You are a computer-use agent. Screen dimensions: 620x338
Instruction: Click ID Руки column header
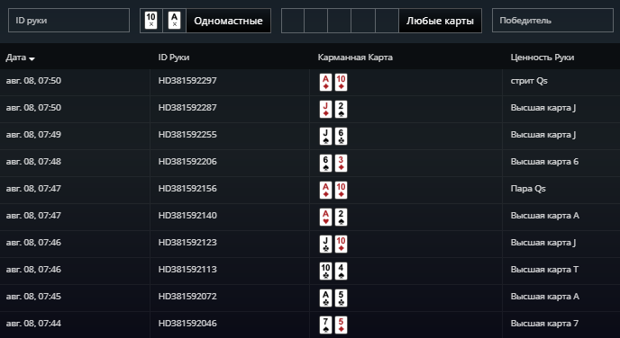174,58
